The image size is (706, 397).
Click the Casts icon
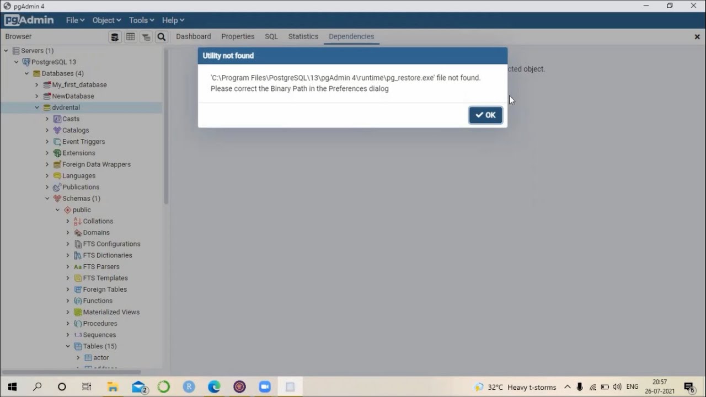57,119
